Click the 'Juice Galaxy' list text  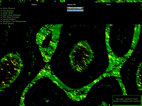[8, 24]
